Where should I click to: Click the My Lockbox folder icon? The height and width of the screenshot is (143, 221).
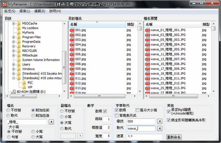pos(19,28)
